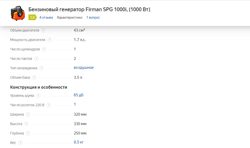The width and height of the screenshot is (250, 148).
Task: Click question mark beside Число цилиндров
Action: pos(44,49)
